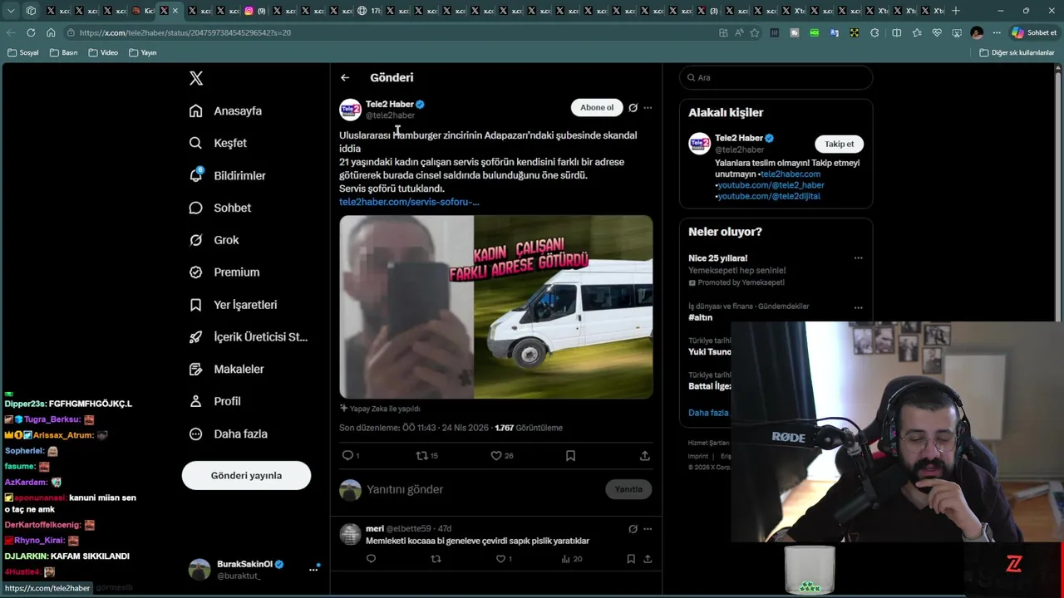
Task: Open the Yayın bookmarks folder
Action: pyautogui.click(x=143, y=52)
